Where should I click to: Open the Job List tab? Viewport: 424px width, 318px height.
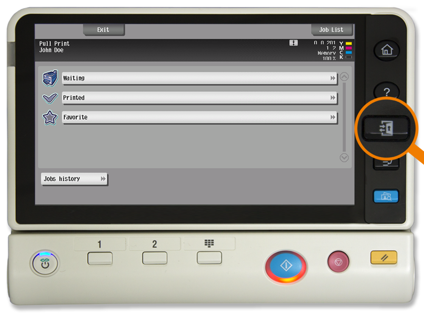(x=332, y=30)
